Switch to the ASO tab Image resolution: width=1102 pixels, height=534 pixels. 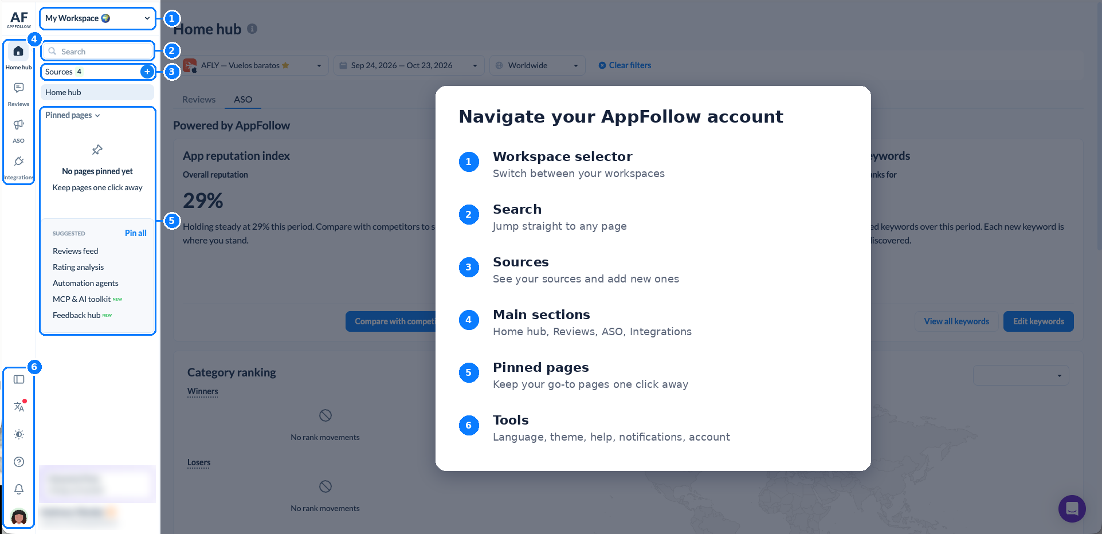tap(243, 100)
